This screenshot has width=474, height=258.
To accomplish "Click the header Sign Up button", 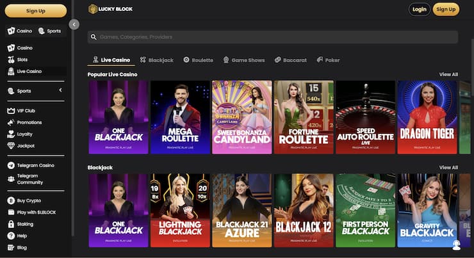I will [446, 10].
